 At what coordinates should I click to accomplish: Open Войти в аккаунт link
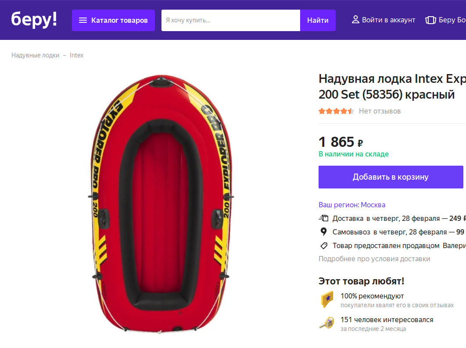click(388, 20)
